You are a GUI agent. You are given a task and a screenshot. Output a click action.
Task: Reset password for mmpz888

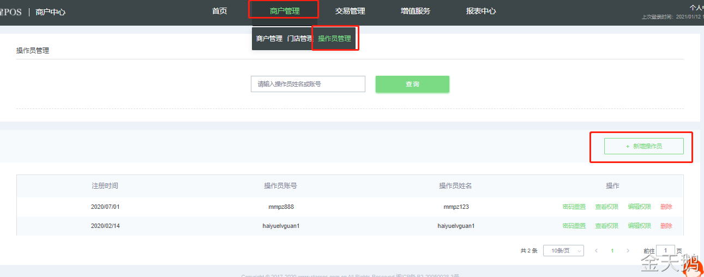[574, 207]
